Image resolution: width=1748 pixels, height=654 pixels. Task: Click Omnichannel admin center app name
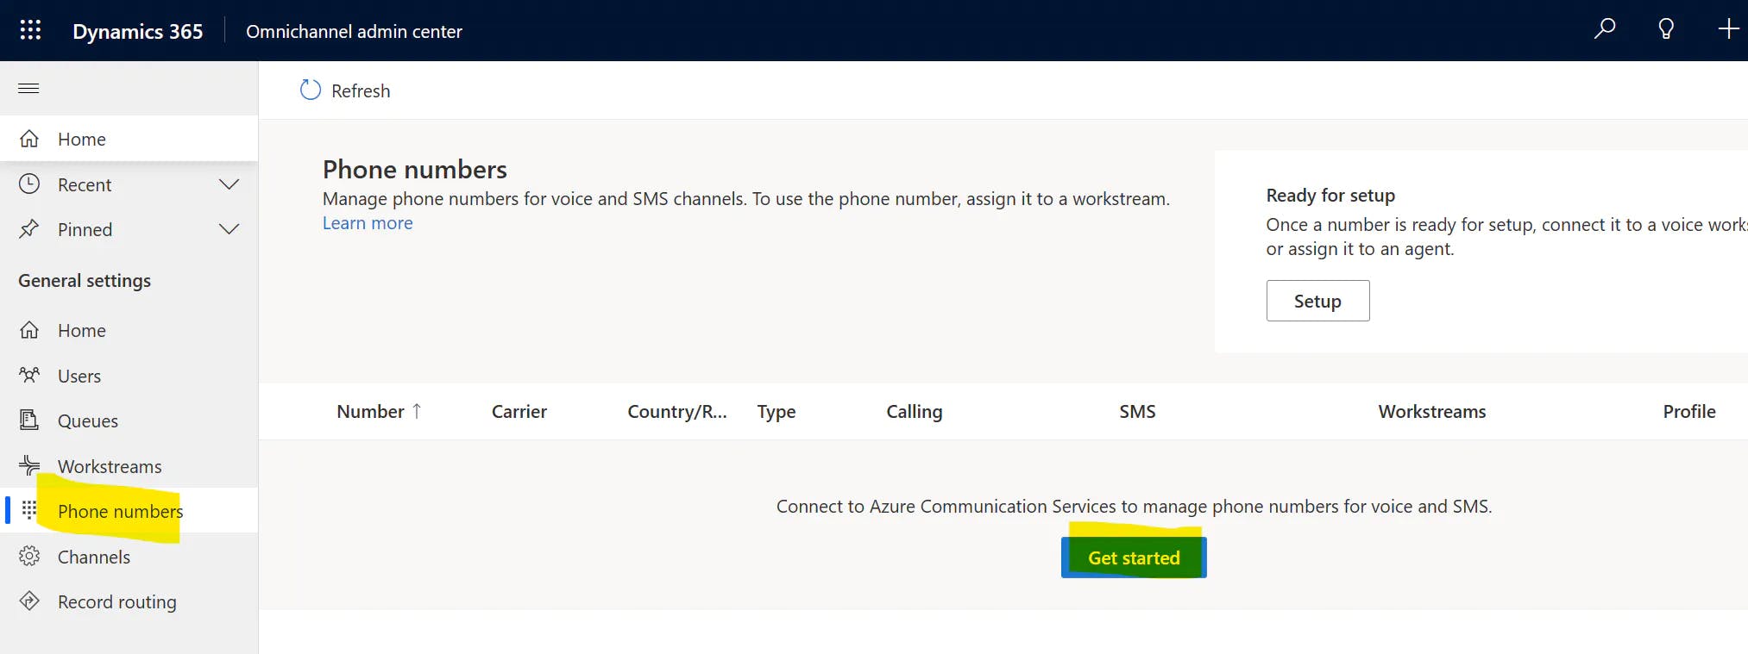click(354, 31)
